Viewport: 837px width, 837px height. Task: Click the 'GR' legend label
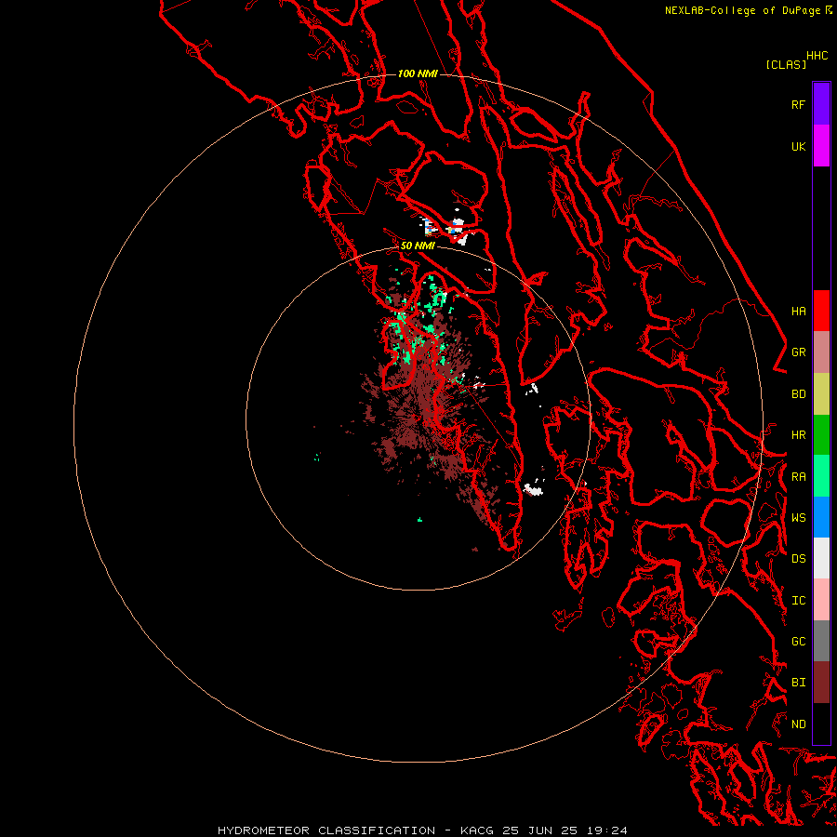[798, 352]
